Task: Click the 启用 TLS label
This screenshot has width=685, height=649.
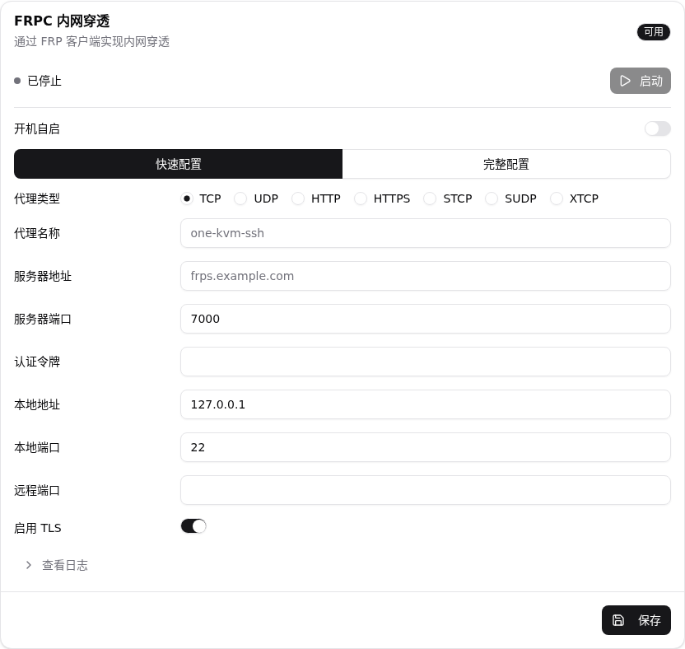Action: click(38, 528)
